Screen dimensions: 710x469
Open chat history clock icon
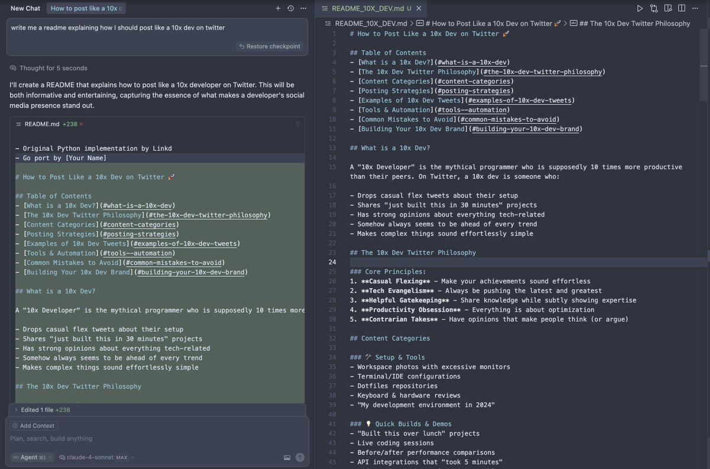[291, 8]
